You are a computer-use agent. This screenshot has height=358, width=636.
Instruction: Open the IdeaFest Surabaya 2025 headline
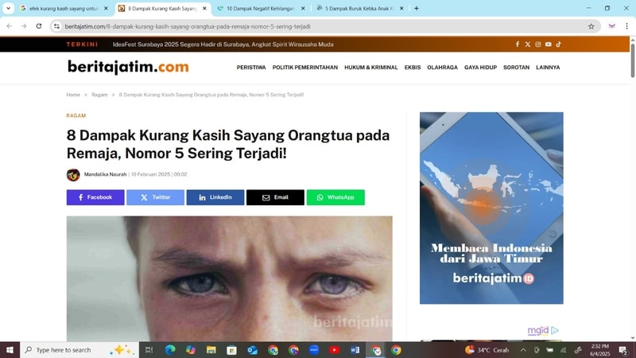point(223,45)
